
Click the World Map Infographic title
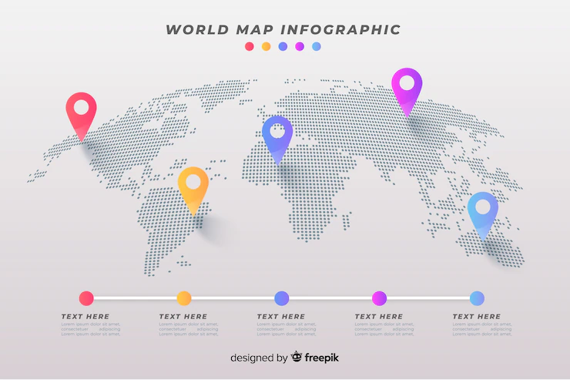point(283,29)
